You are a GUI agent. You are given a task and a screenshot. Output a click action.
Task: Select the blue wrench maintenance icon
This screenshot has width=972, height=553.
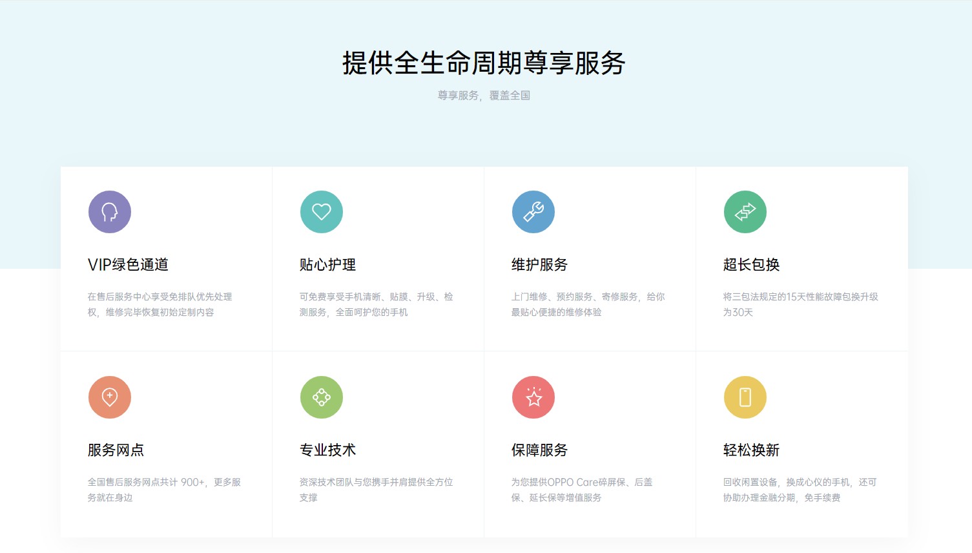coord(533,212)
